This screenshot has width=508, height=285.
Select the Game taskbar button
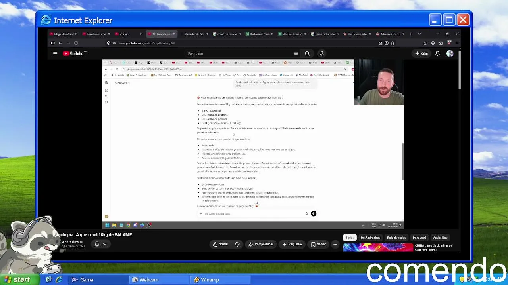coord(98,280)
